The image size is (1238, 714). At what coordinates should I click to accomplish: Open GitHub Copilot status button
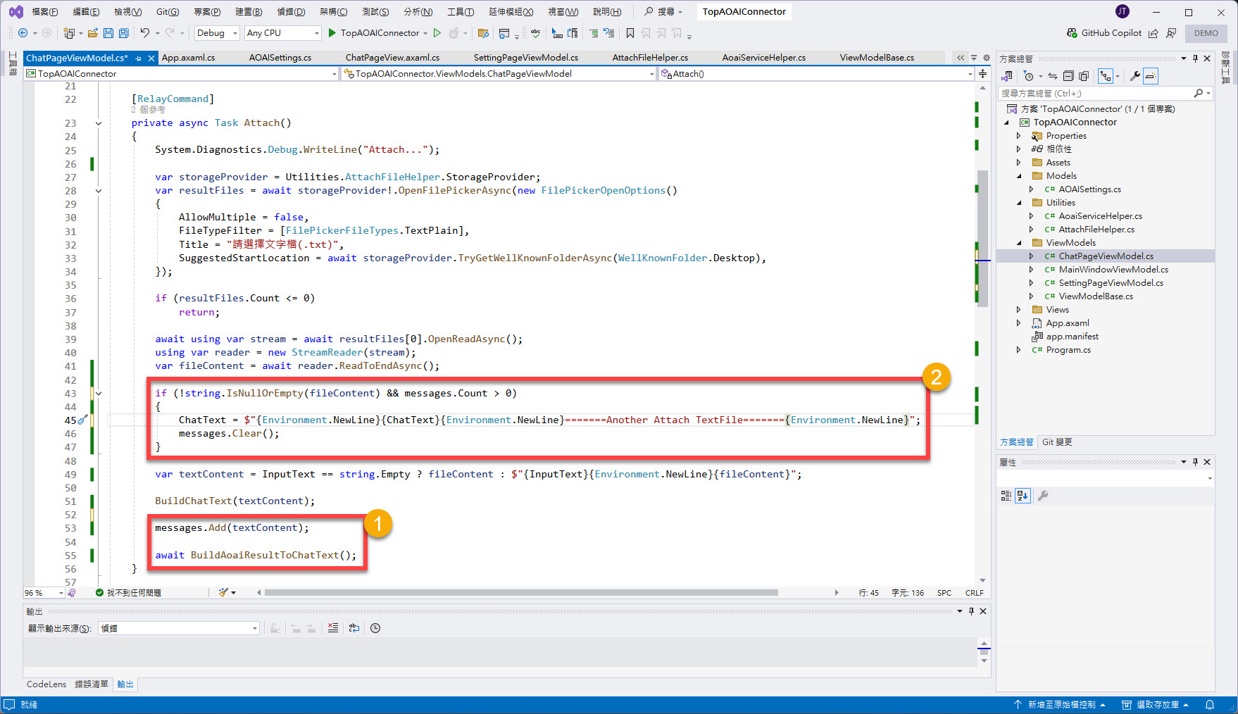tap(1103, 33)
